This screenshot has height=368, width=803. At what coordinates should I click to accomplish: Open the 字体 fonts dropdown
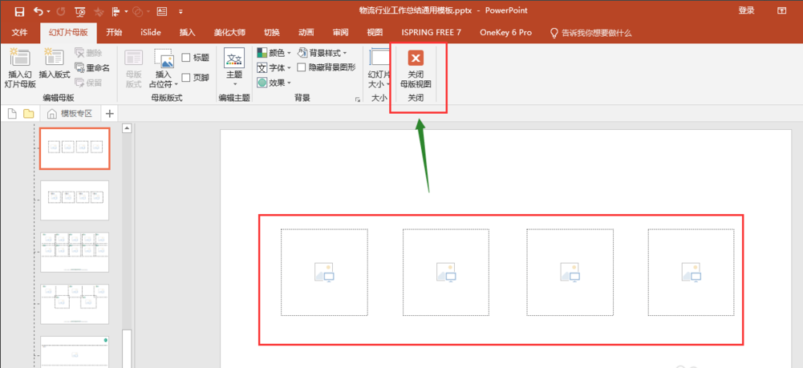pyautogui.click(x=274, y=67)
